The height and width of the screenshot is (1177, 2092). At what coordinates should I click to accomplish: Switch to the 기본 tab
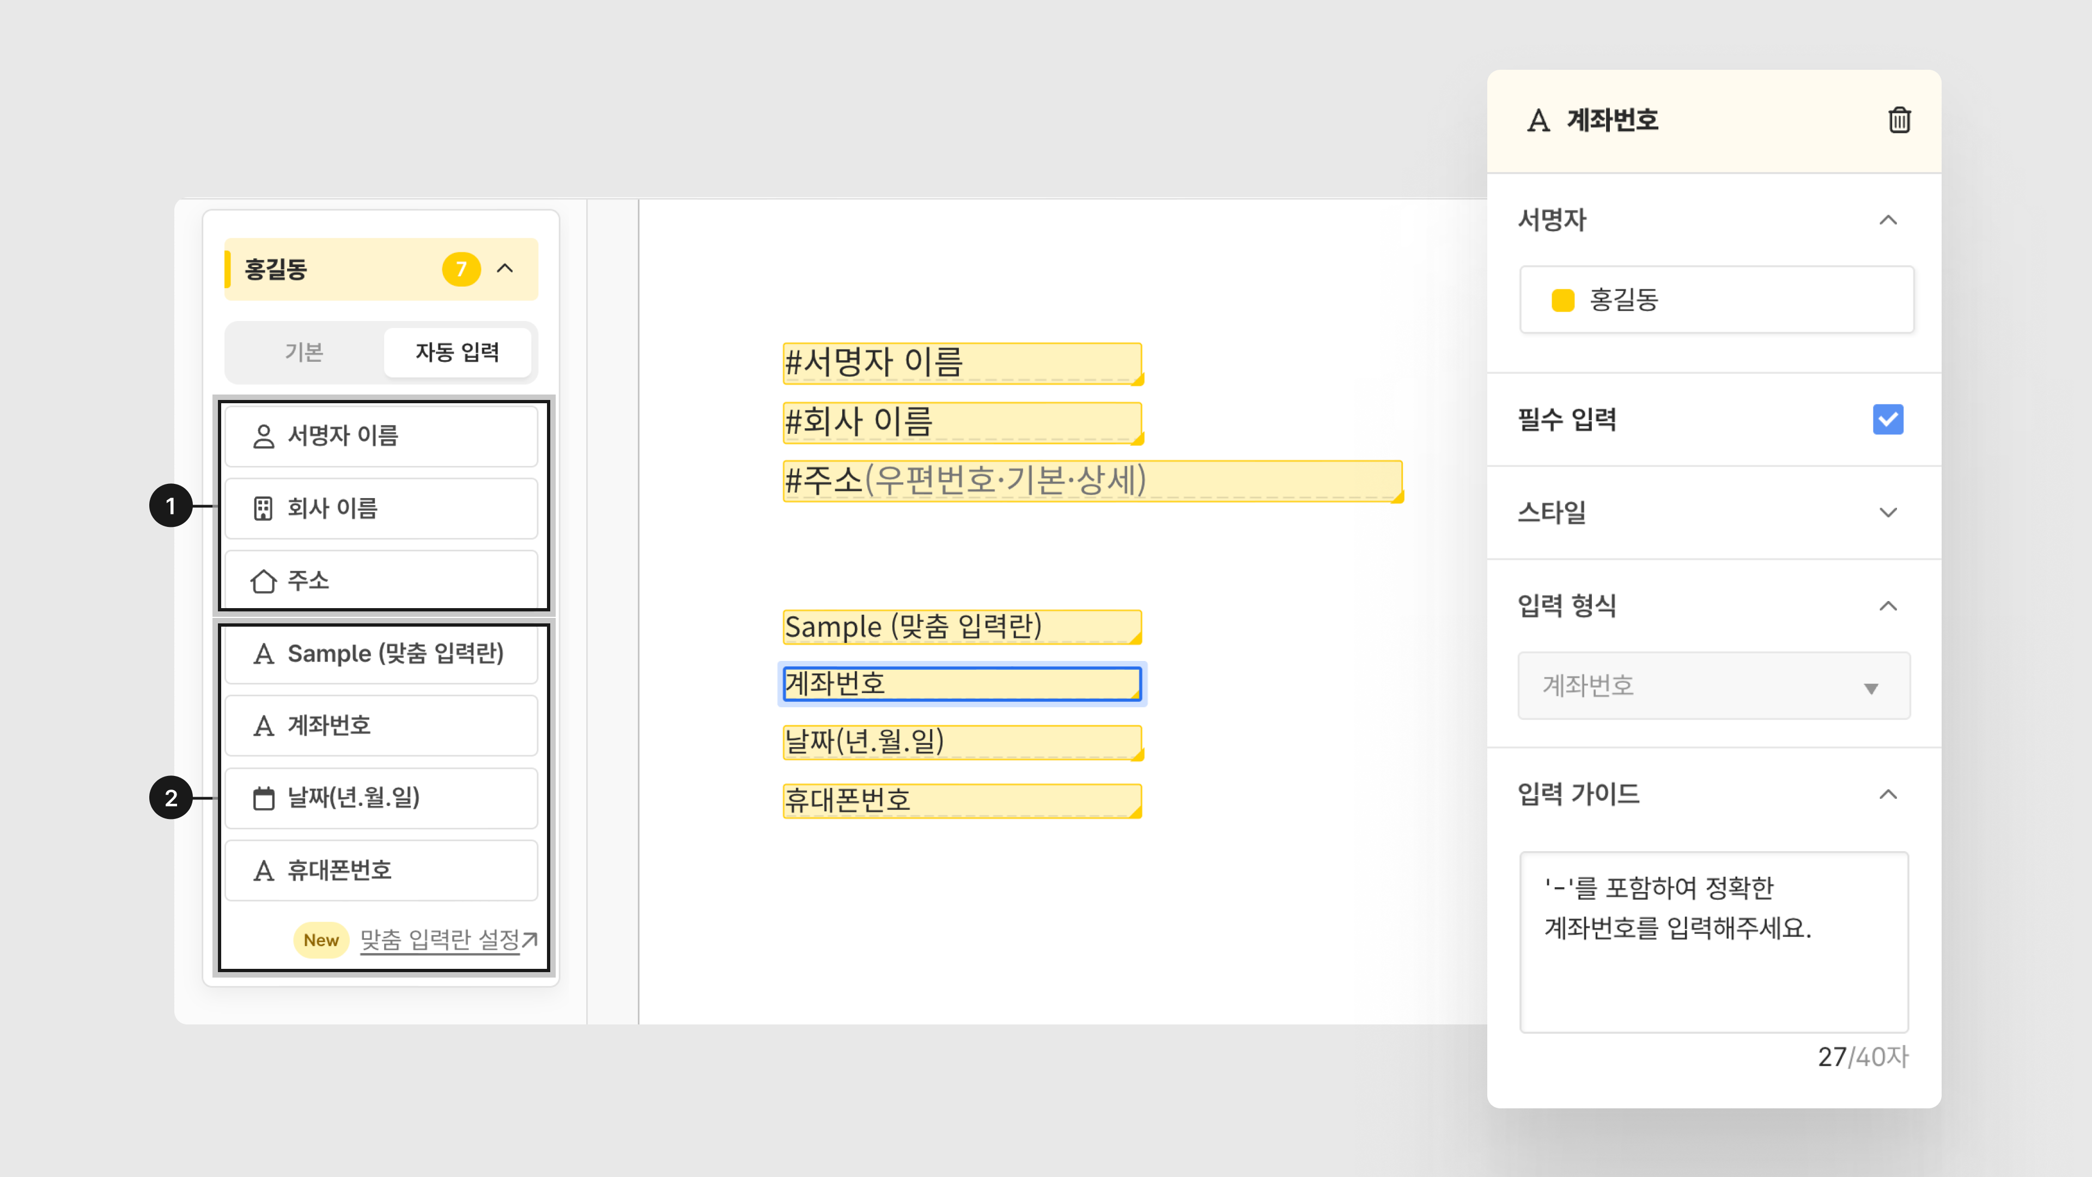pyautogui.click(x=305, y=353)
